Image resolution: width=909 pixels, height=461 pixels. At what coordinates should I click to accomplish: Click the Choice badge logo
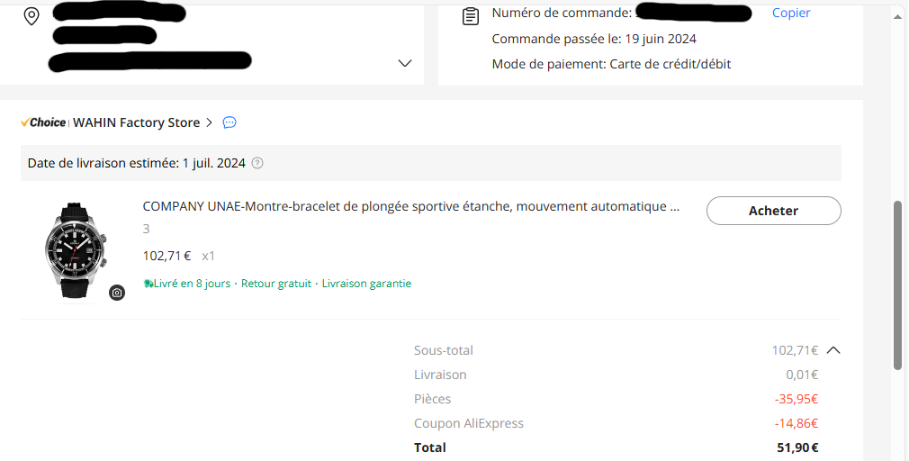tap(43, 122)
